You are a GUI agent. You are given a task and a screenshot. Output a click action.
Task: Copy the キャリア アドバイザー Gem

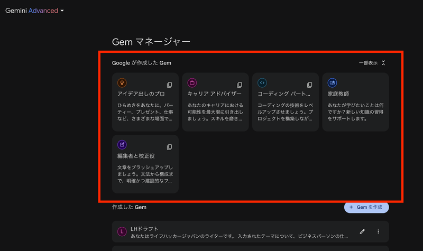[240, 85]
